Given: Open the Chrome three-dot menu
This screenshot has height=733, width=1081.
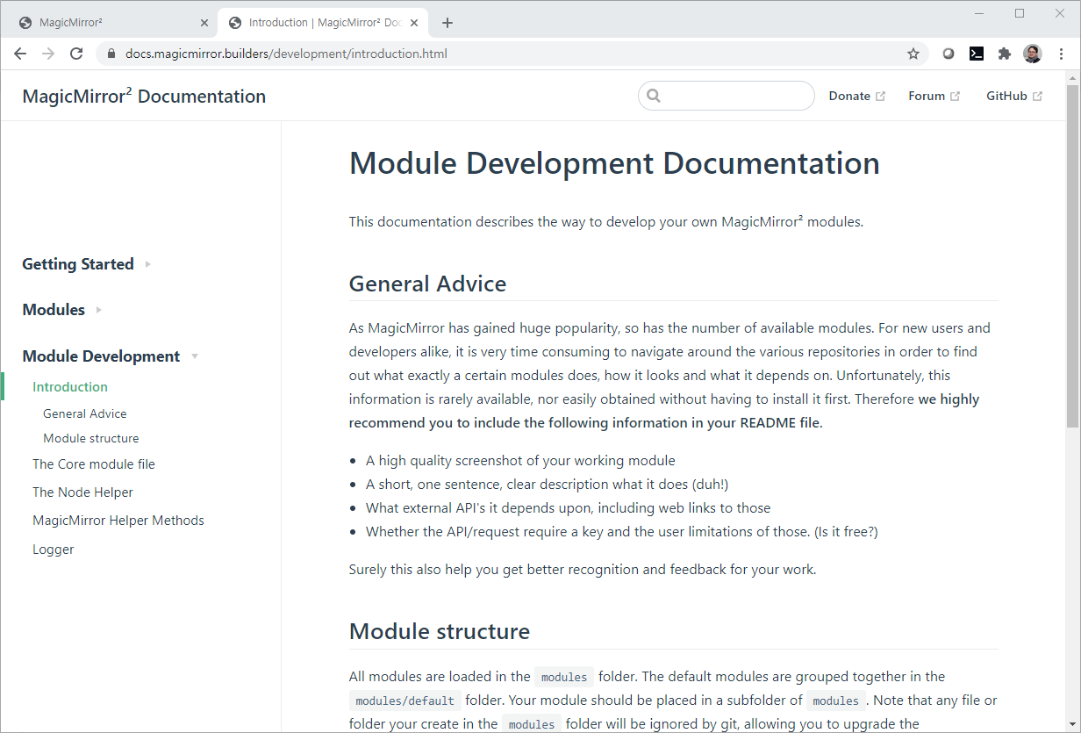Looking at the screenshot, I should point(1062,54).
